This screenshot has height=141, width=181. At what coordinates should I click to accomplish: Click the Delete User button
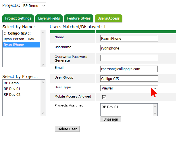pos(67,129)
